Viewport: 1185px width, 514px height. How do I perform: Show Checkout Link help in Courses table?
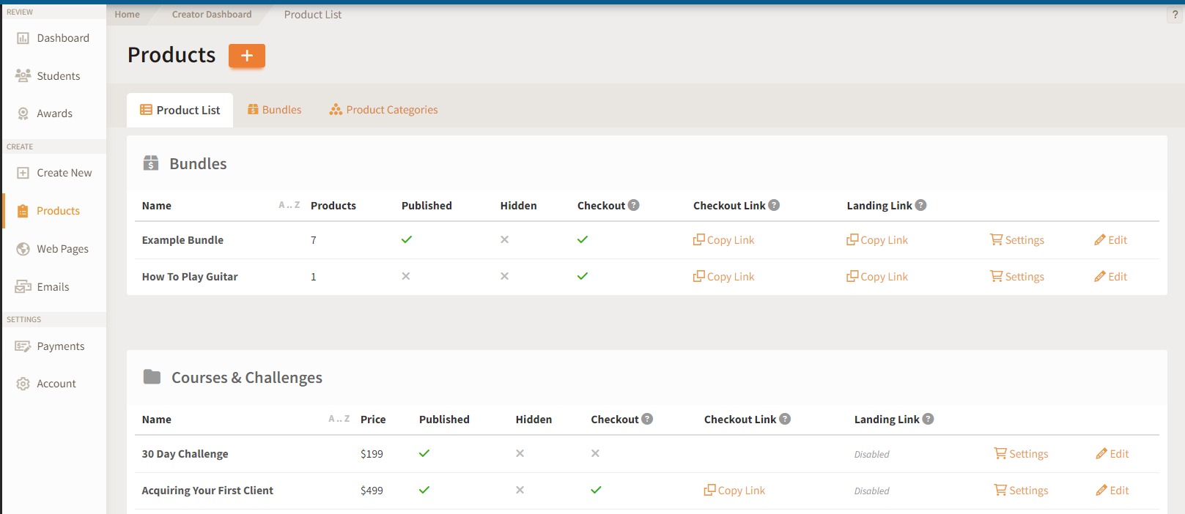click(785, 419)
